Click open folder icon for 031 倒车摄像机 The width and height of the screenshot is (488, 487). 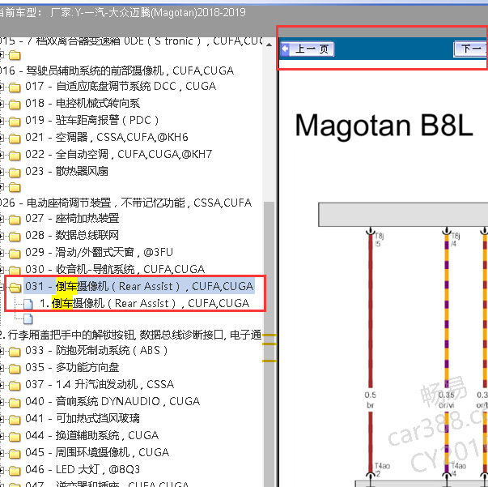[x=15, y=287]
